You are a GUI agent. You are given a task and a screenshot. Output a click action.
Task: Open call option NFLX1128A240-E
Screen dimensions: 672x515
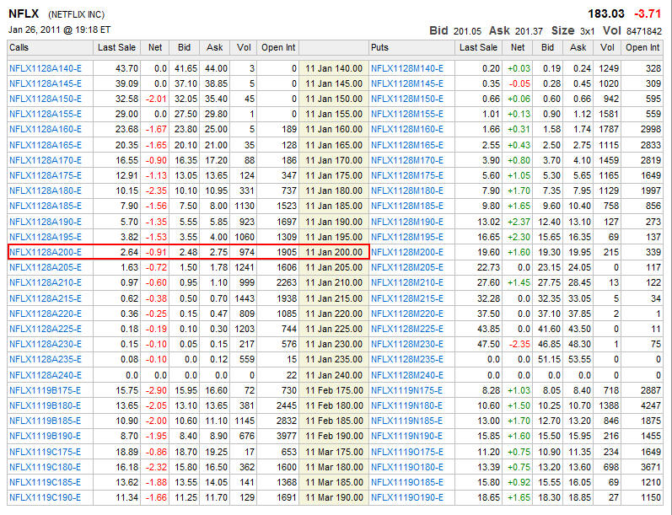tap(45, 374)
